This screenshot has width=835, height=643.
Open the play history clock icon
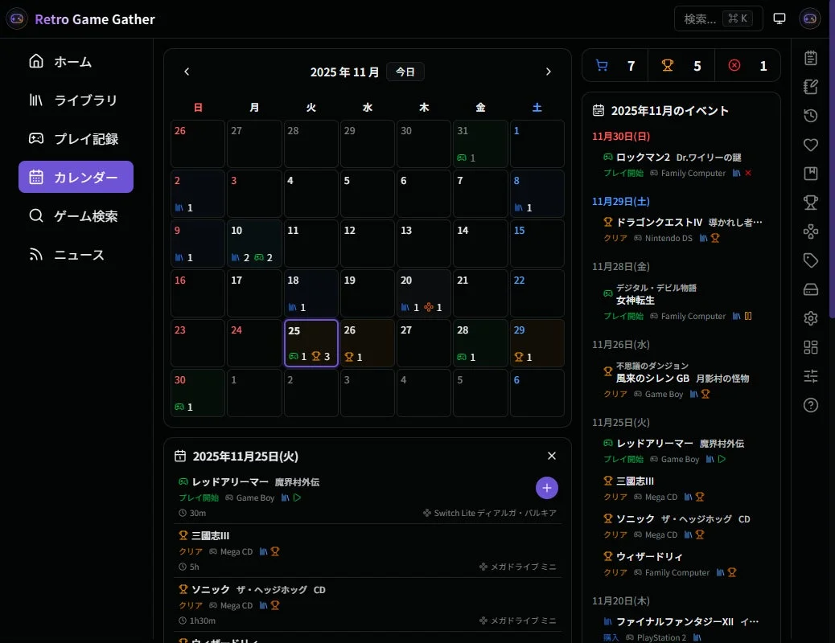(x=810, y=115)
